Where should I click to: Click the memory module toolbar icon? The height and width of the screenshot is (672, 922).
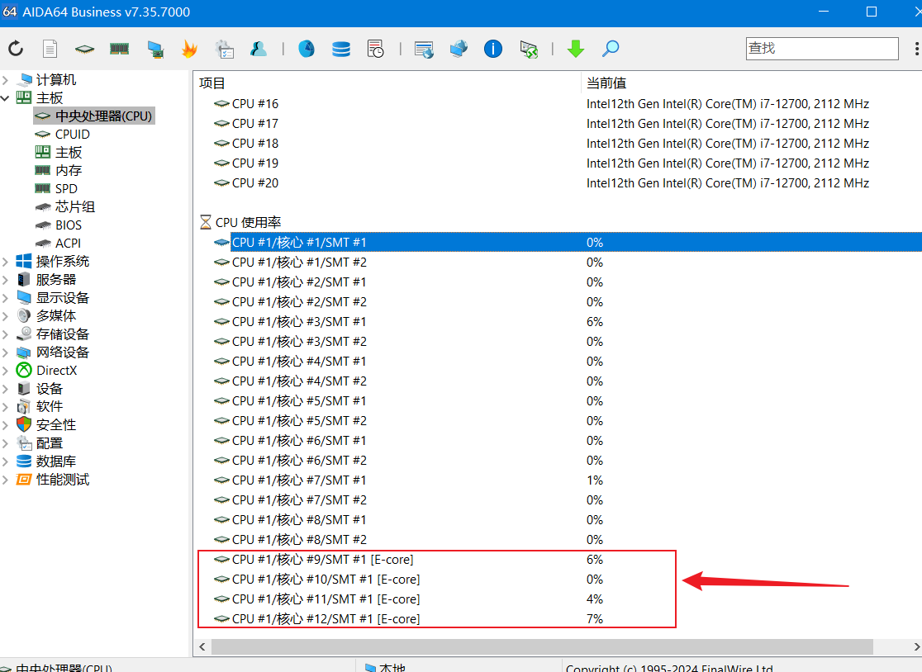pyautogui.click(x=119, y=49)
